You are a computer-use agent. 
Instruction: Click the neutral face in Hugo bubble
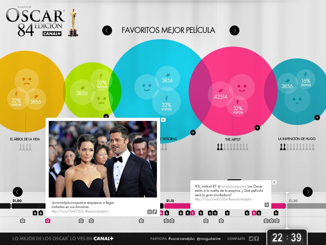click(x=297, y=100)
